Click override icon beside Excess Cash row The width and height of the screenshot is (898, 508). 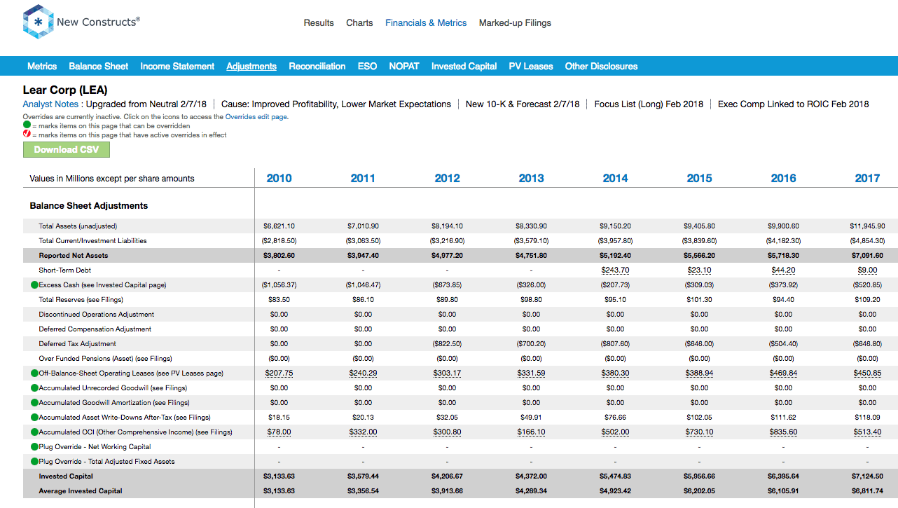34,285
